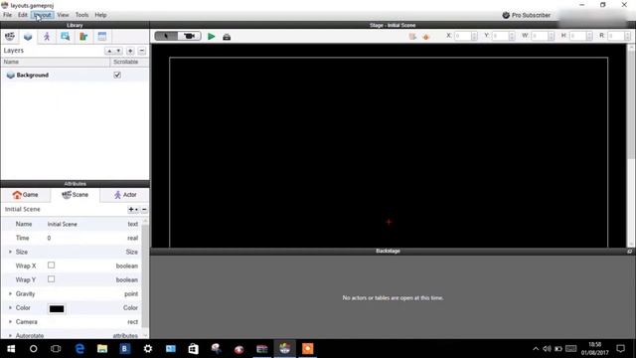Open the add attribute plus dropdown
The height and width of the screenshot is (358, 636).
click(x=133, y=210)
